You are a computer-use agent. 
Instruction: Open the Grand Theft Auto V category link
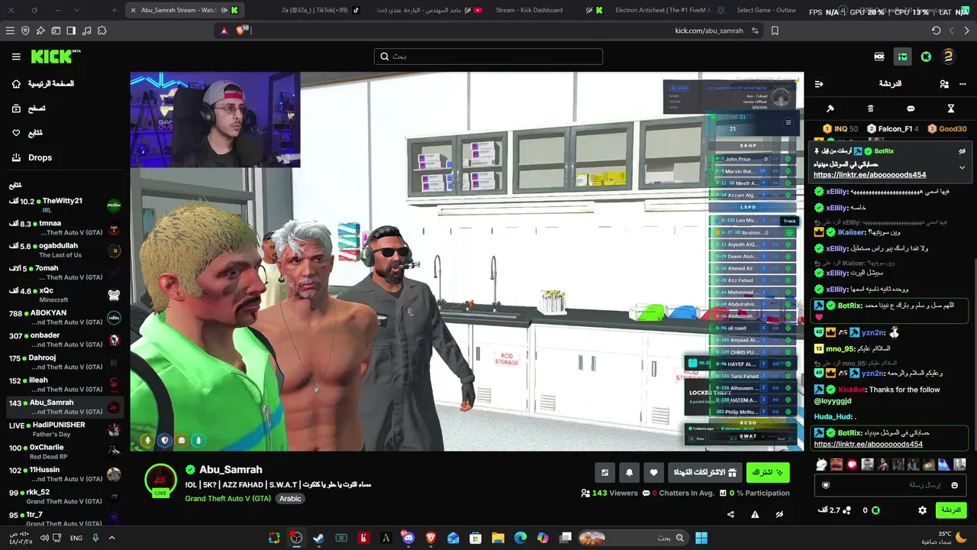coord(228,499)
